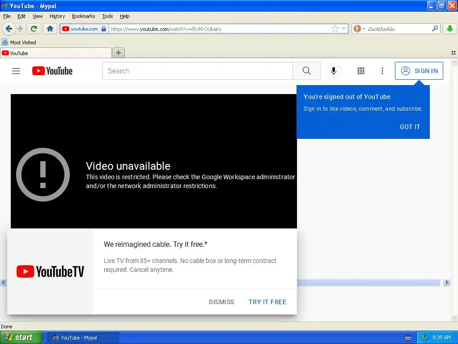The height and width of the screenshot is (344, 458).
Task: Open a new tab with plus button
Action: point(118,53)
